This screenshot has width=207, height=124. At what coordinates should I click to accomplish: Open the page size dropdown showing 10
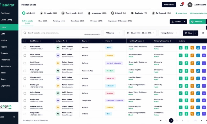click(204, 33)
